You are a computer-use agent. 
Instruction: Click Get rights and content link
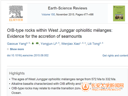(115, 56)
